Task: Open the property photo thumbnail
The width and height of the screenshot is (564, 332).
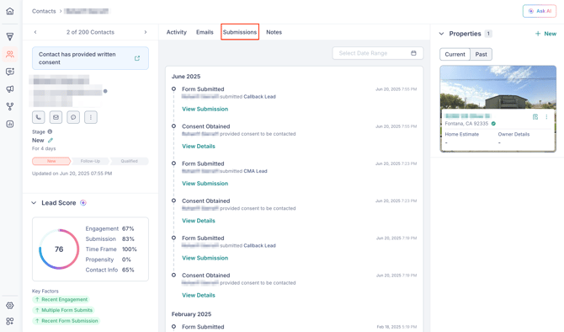Action: 497,87
